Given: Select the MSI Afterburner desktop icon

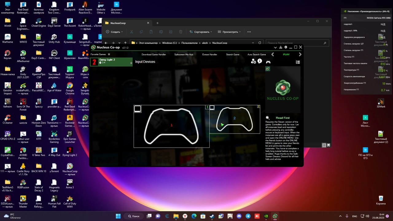Looking at the screenshot, I should [23, 56].
